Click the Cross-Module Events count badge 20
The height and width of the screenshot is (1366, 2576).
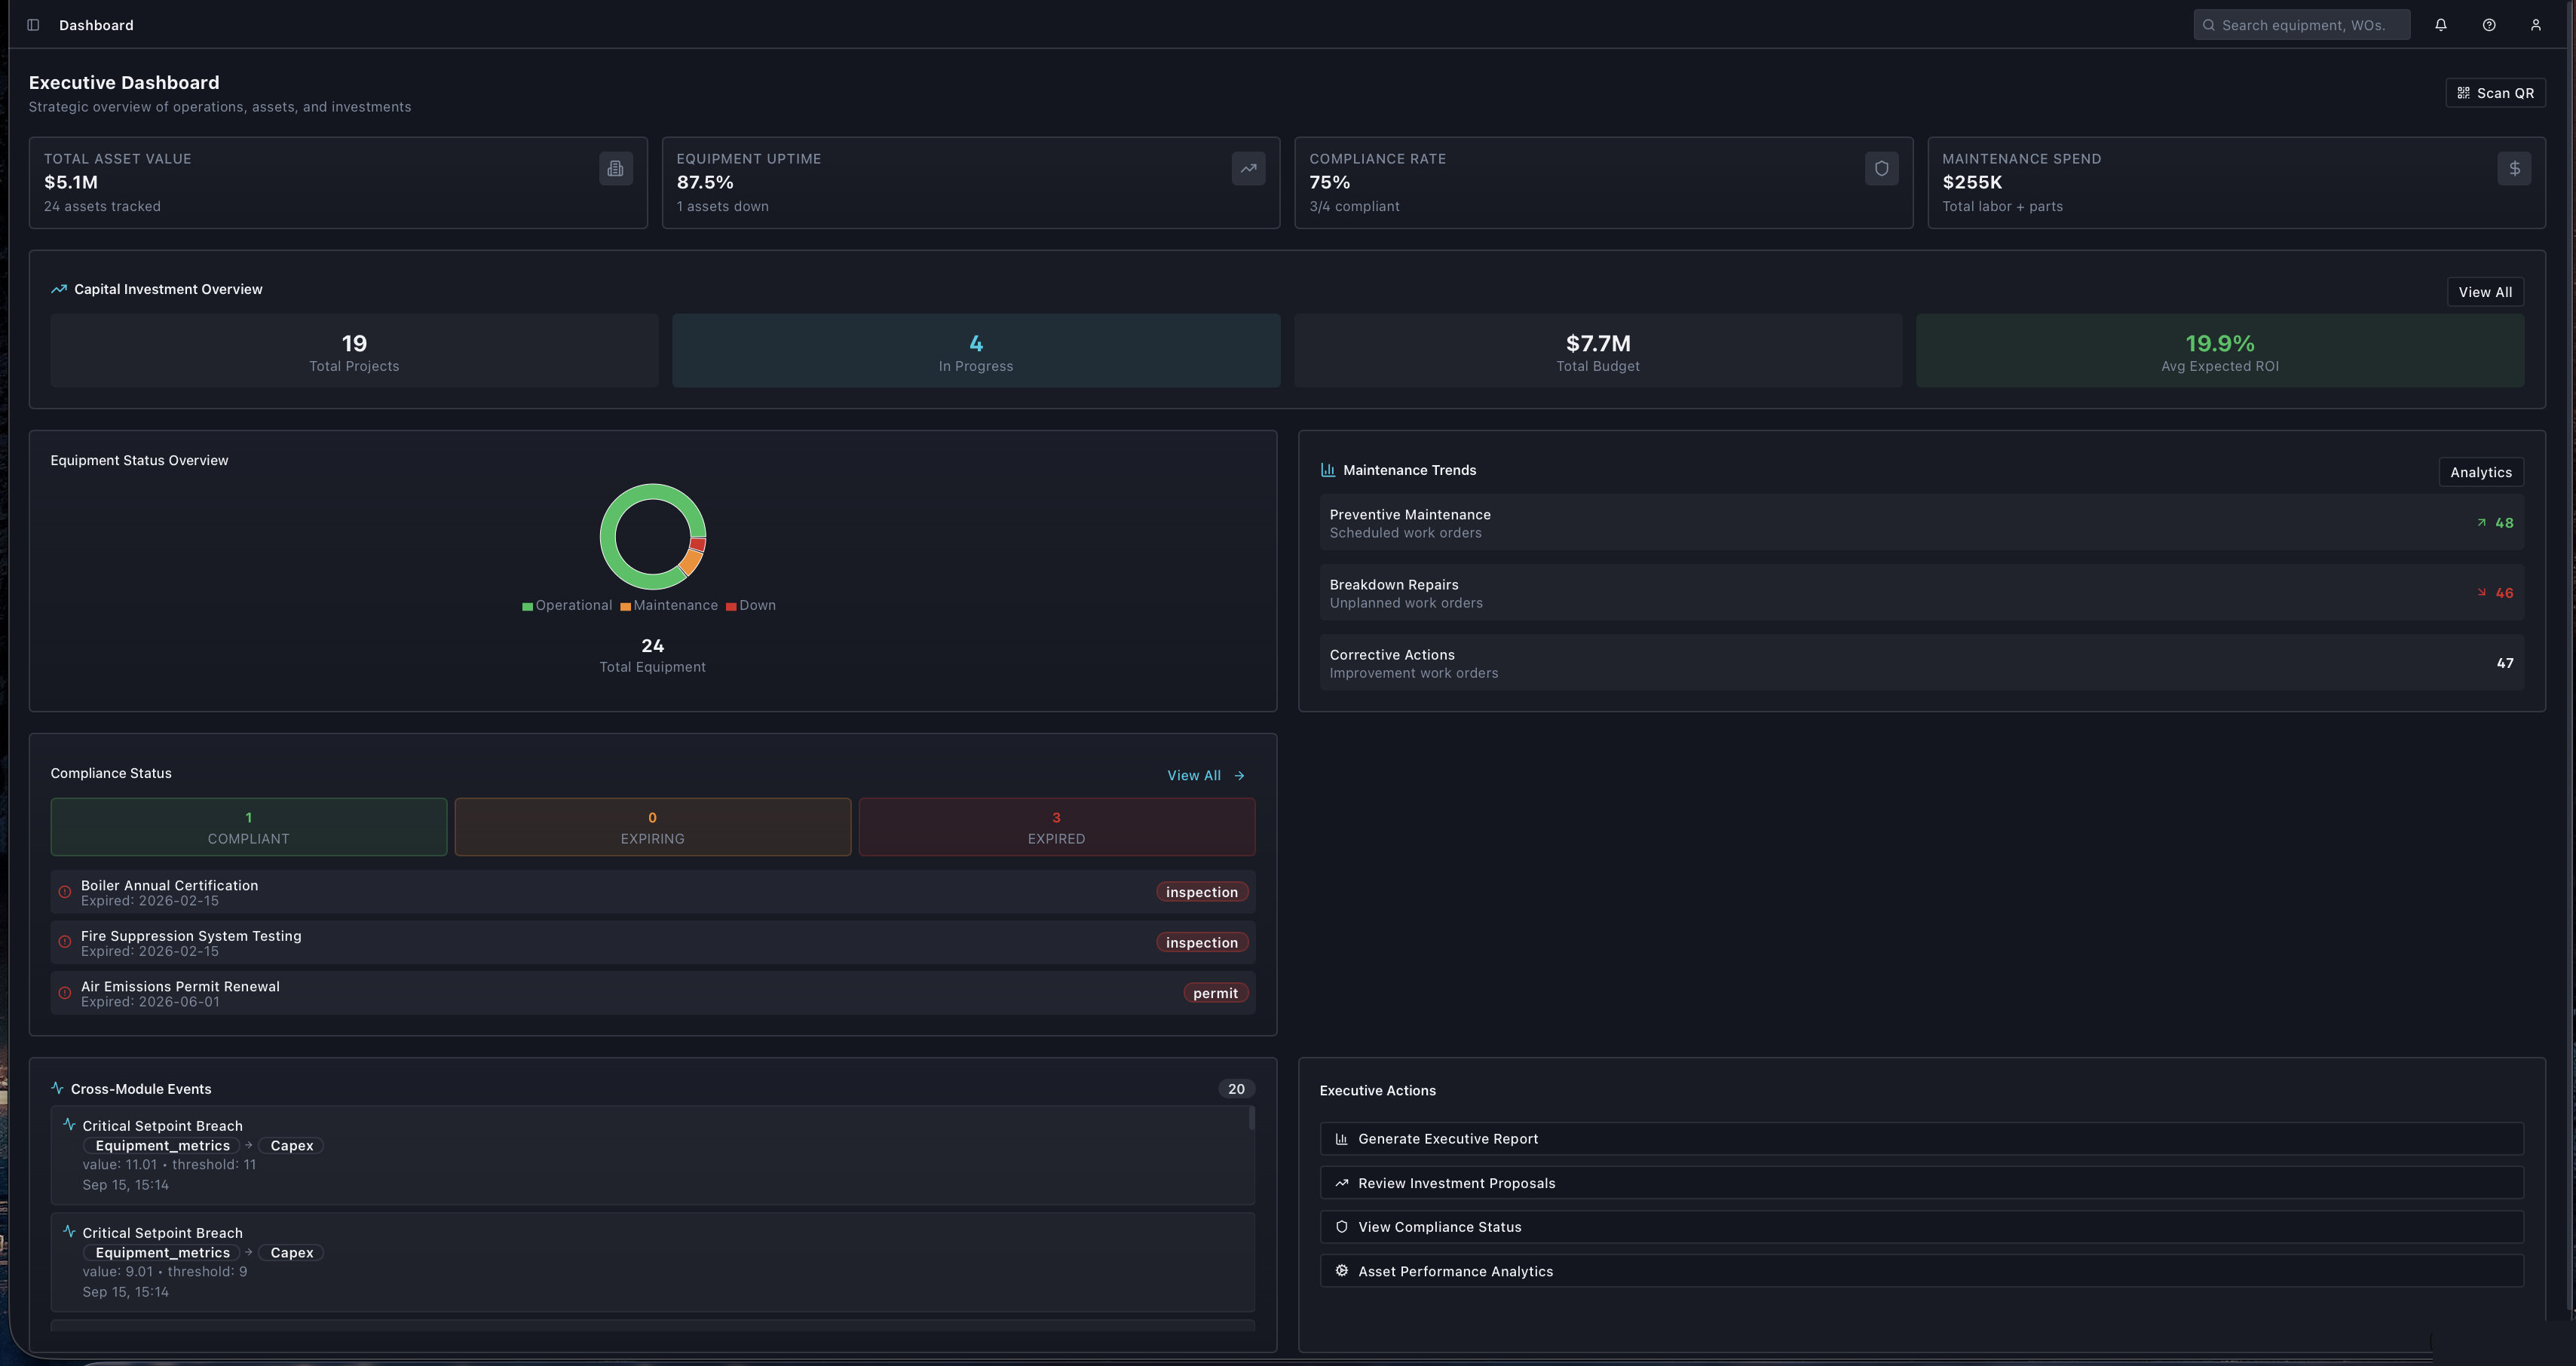1236,1089
